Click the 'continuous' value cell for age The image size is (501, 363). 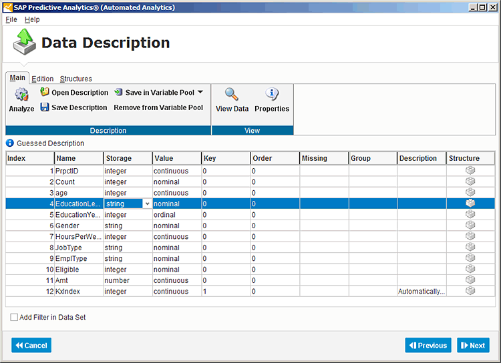pyautogui.click(x=177, y=193)
